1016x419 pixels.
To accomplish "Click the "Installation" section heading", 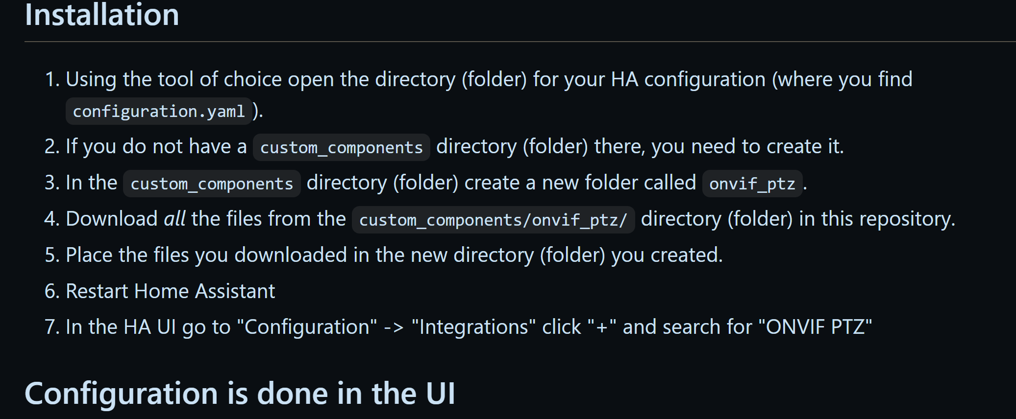I will pyautogui.click(x=102, y=15).
